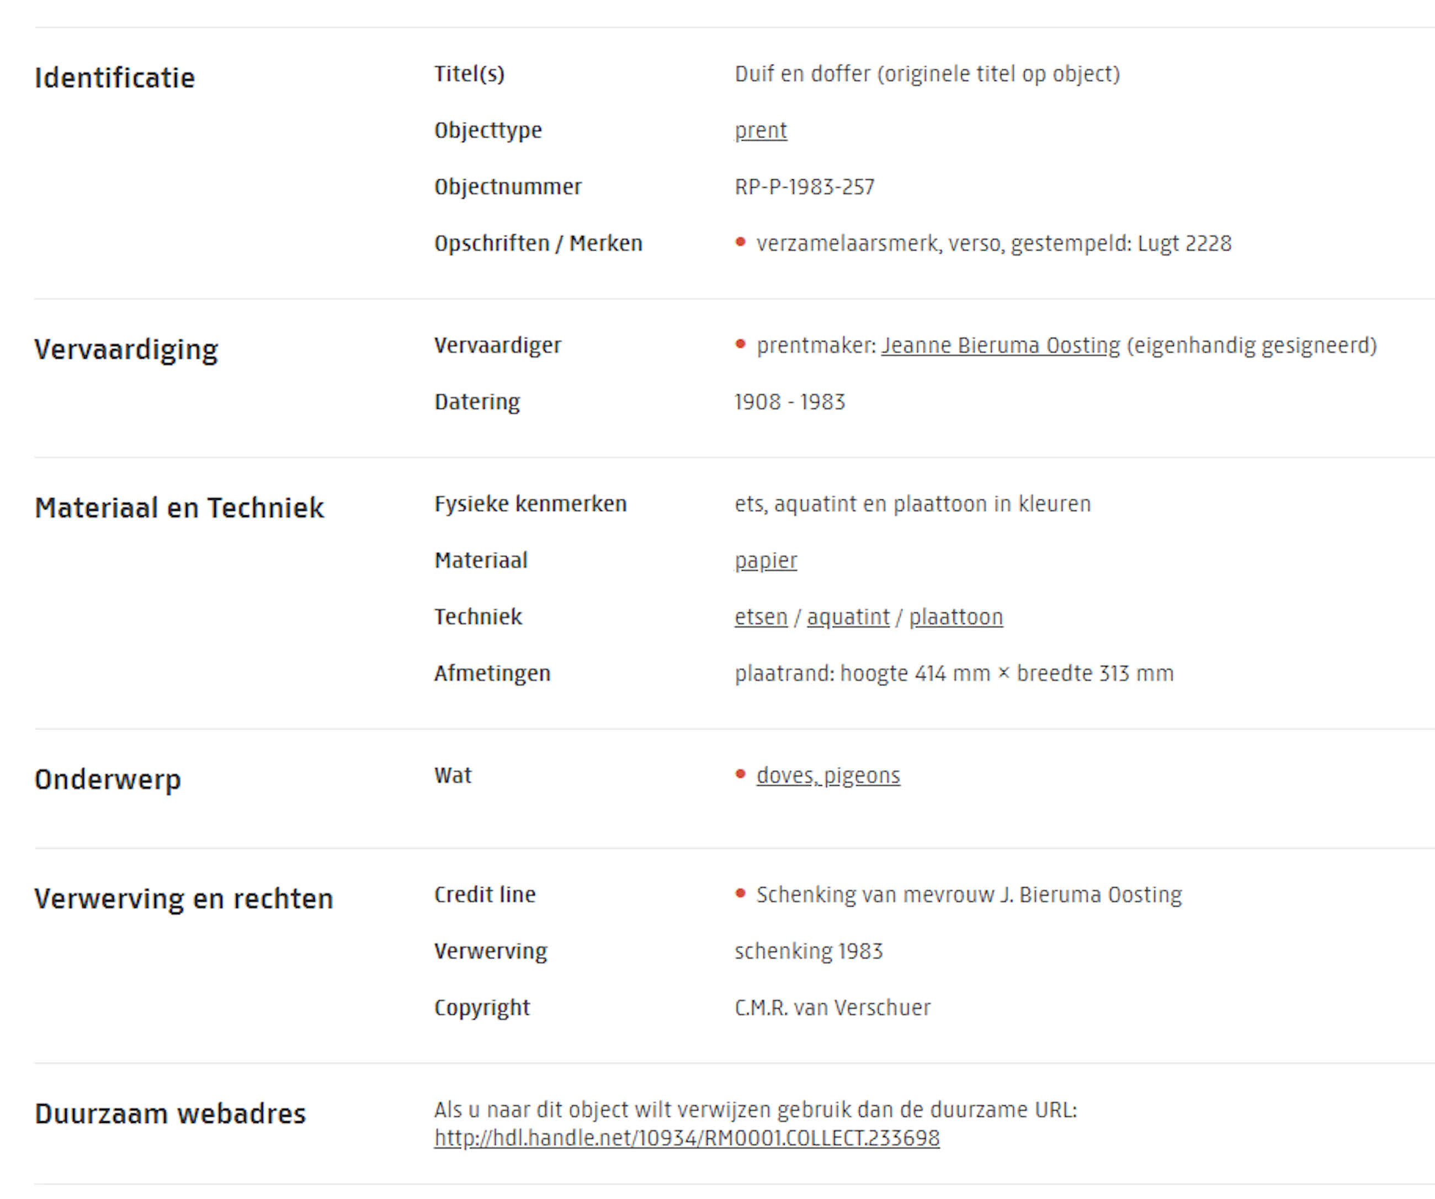This screenshot has width=1435, height=1199.
Task: Click the object number RP-P-1983-257
Action: click(x=804, y=186)
